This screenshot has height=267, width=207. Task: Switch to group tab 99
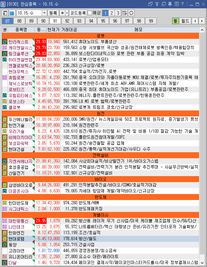coord(151,21)
